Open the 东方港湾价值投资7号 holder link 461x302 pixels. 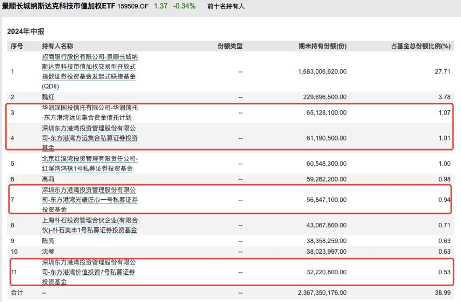tap(89, 272)
